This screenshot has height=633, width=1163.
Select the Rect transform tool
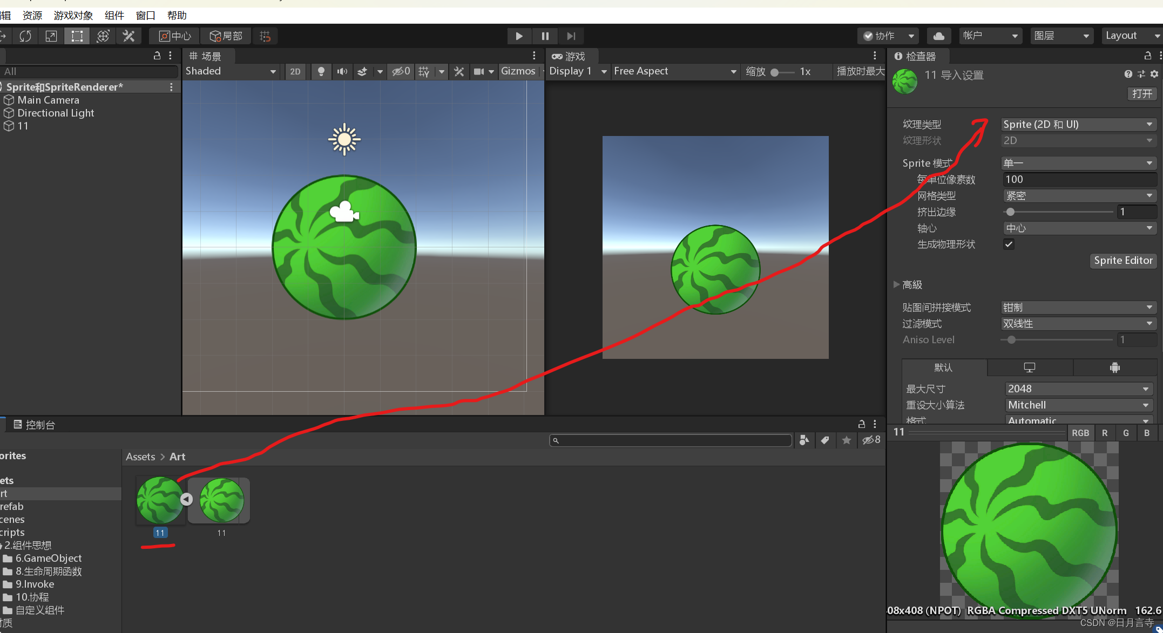click(77, 36)
